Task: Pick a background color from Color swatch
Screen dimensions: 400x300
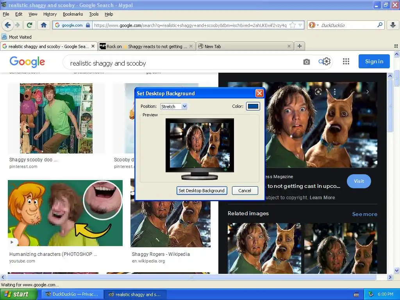Action: (x=253, y=106)
